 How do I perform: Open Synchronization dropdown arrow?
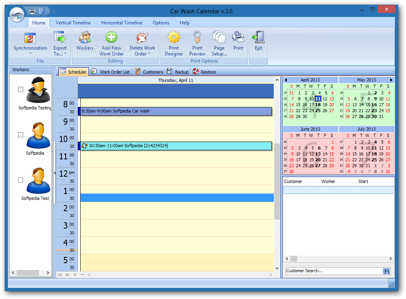[30, 54]
